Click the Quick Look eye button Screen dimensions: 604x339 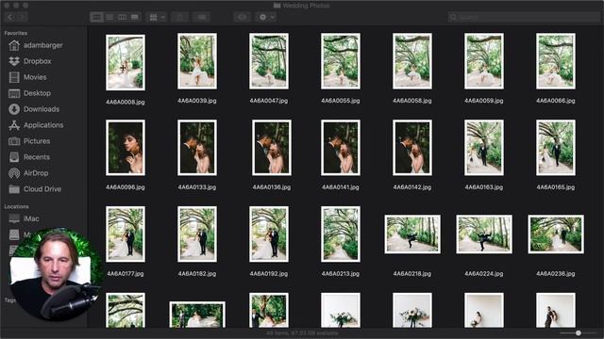tap(242, 17)
